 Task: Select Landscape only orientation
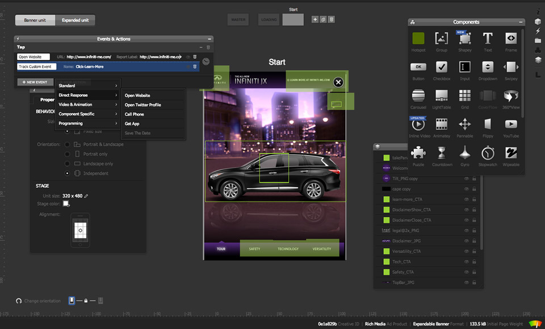point(67,164)
